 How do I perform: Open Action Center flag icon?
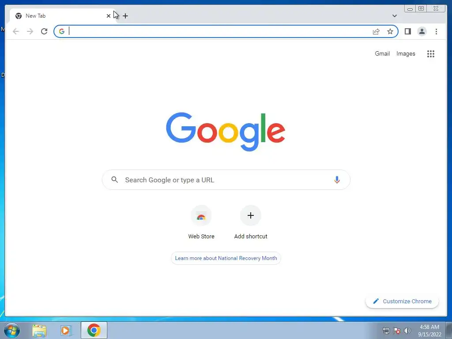(397, 331)
